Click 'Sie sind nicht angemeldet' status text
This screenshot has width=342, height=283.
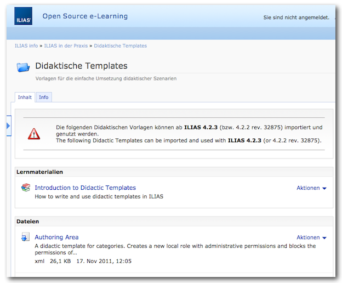point(296,18)
